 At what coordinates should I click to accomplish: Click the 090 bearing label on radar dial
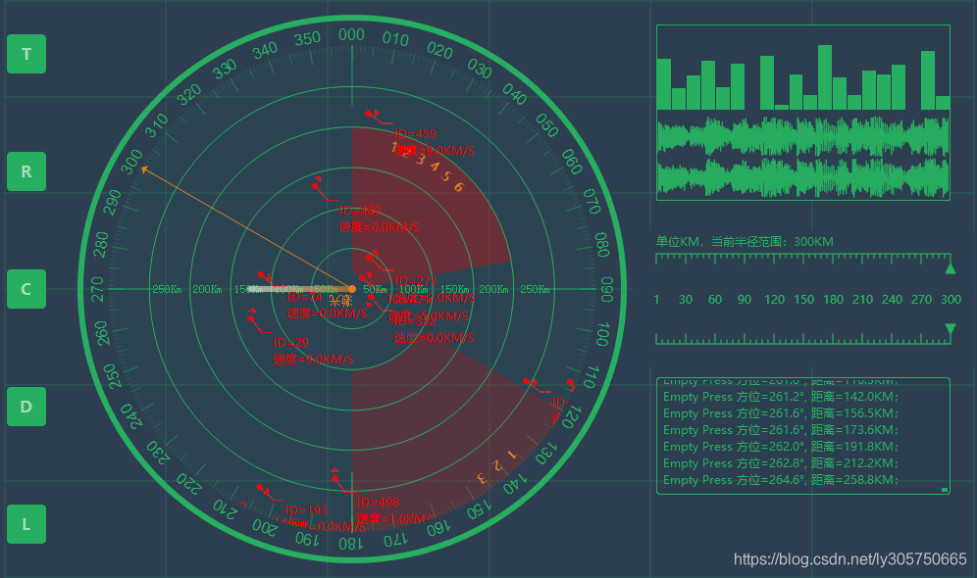click(606, 289)
